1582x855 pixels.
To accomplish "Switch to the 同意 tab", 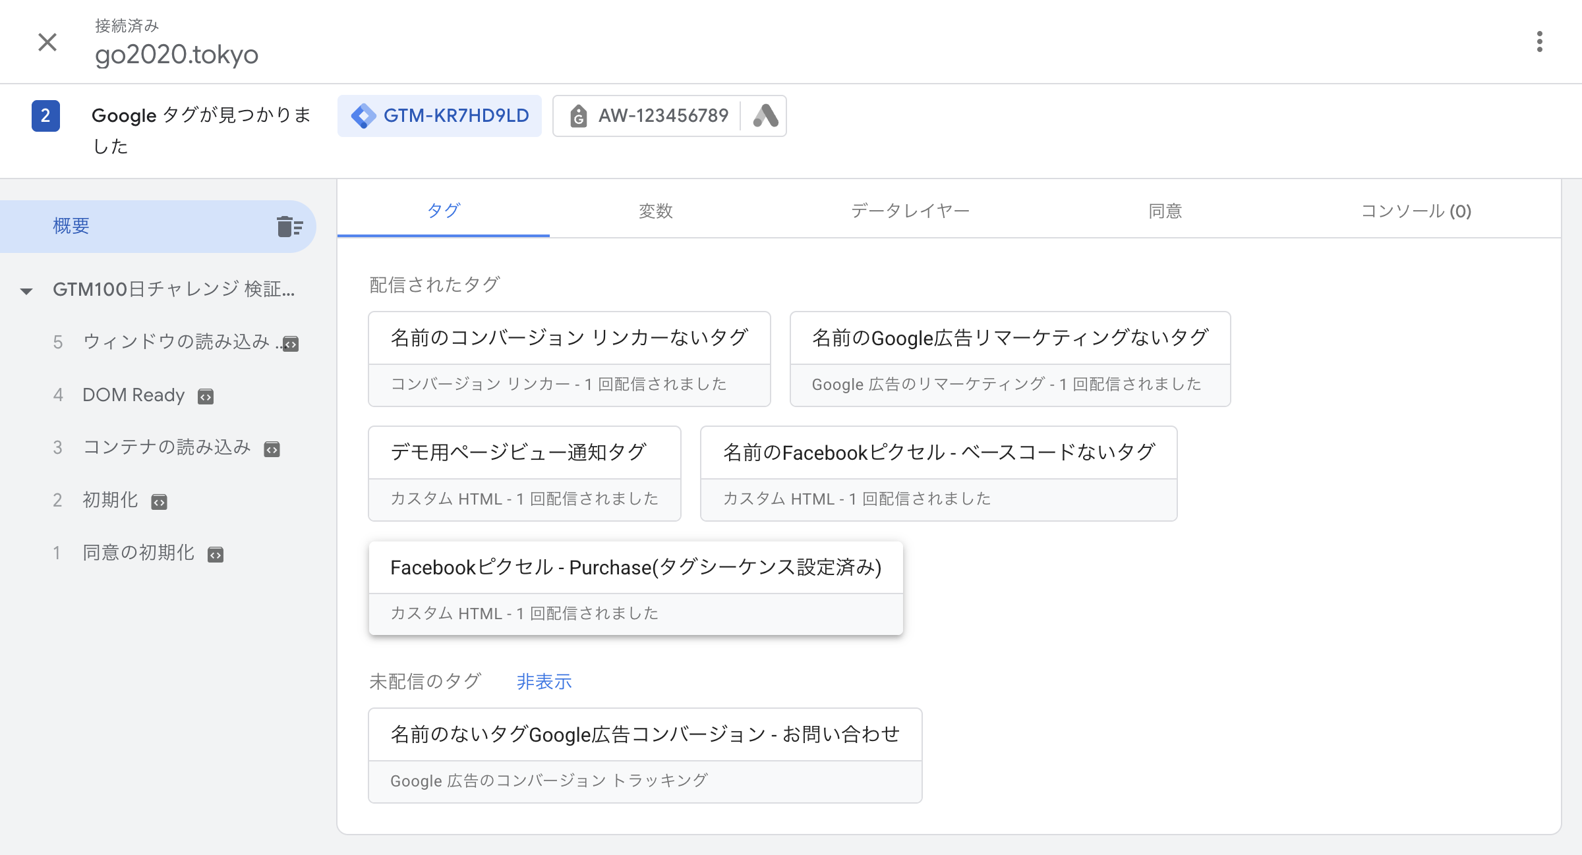I will (x=1165, y=211).
